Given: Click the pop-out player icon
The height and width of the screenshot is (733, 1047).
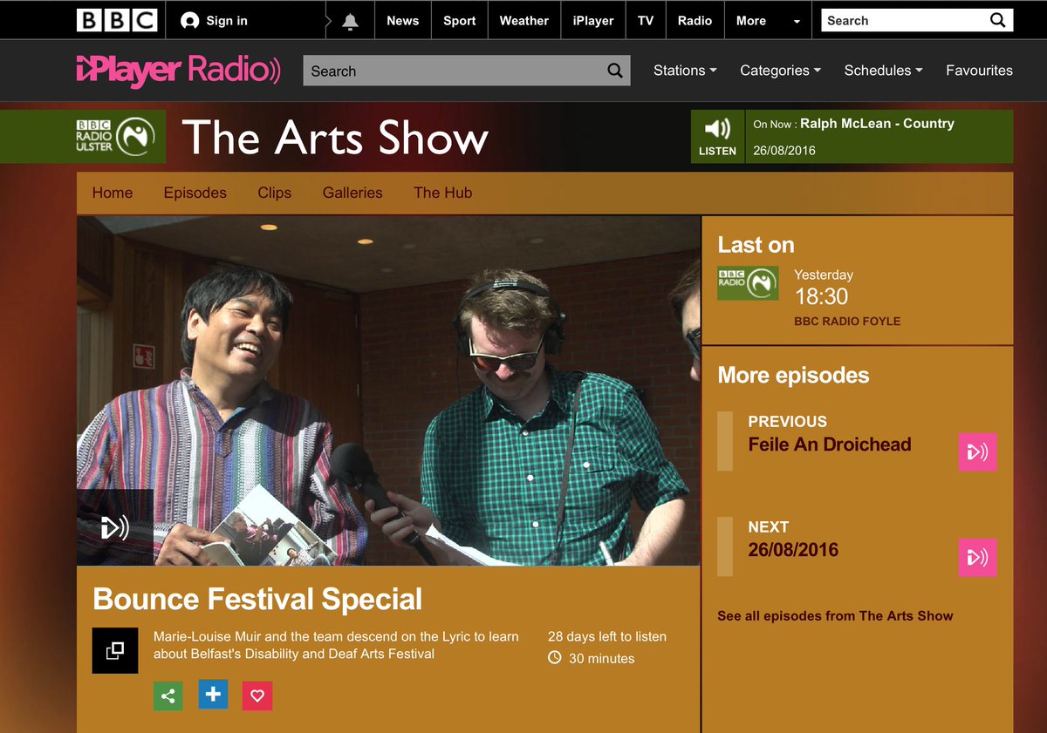Looking at the screenshot, I should 115,650.
